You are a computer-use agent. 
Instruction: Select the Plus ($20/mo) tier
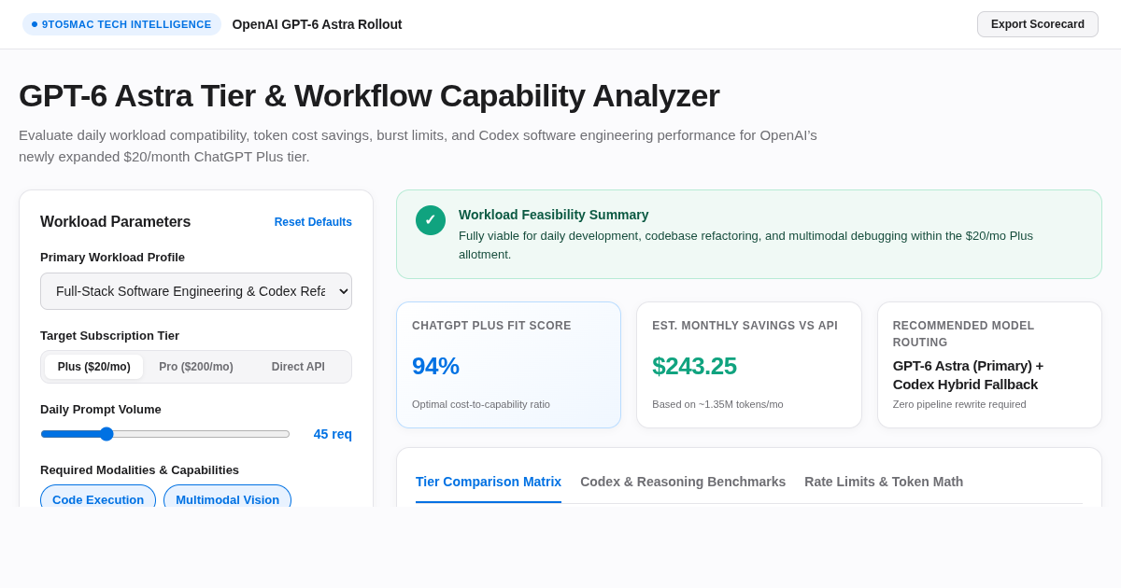94,367
